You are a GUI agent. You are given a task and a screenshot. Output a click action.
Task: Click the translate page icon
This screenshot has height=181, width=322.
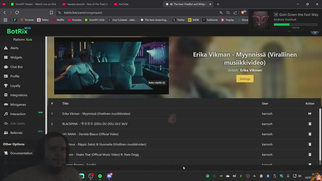pyautogui.click(x=221, y=13)
